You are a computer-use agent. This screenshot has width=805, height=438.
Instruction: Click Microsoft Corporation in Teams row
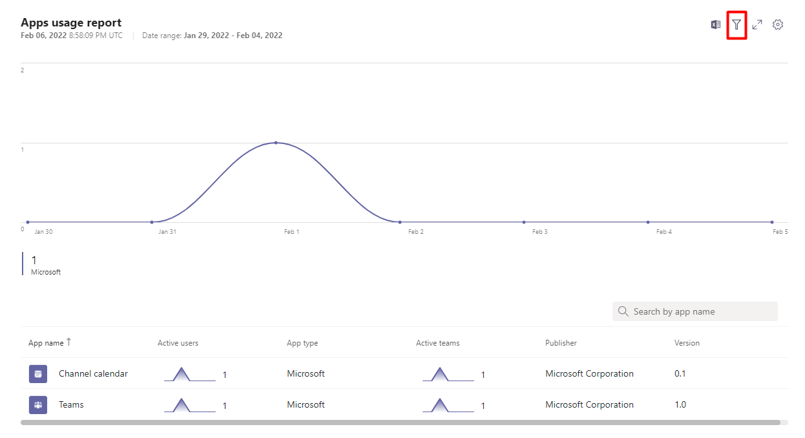(x=589, y=405)
